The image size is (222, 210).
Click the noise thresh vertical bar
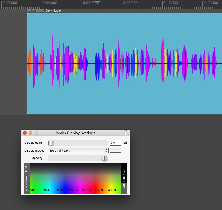pyautogui.click(x=27, y=179)
